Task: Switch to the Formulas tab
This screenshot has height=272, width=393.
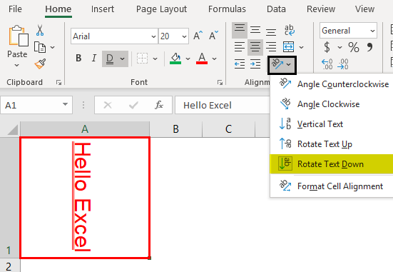Action: coord(227,9)
